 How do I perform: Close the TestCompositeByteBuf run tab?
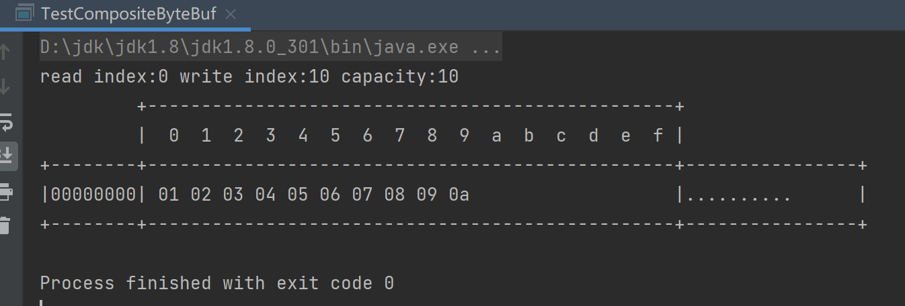click(x=231, y=14)
